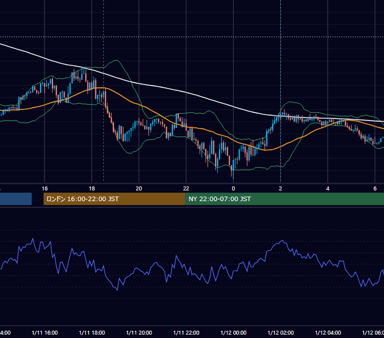Click the 18 hour label on price chart axis
Screen dimensions: 384x338
coord(91,189)
